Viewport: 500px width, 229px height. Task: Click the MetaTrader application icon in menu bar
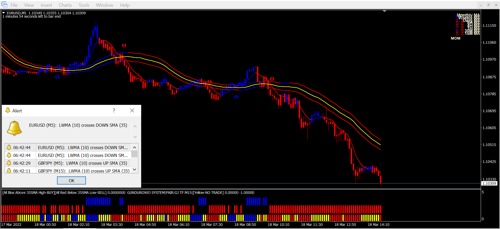(4, 5)
